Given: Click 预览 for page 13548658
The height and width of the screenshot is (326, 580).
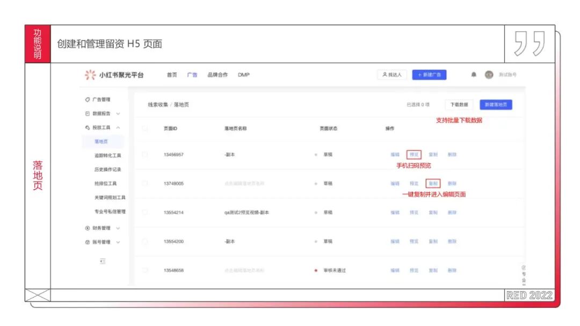Looking at the screenshot, I should [414, 271].
